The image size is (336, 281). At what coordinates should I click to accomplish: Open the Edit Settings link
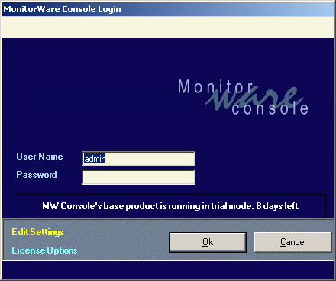(37, 232)
